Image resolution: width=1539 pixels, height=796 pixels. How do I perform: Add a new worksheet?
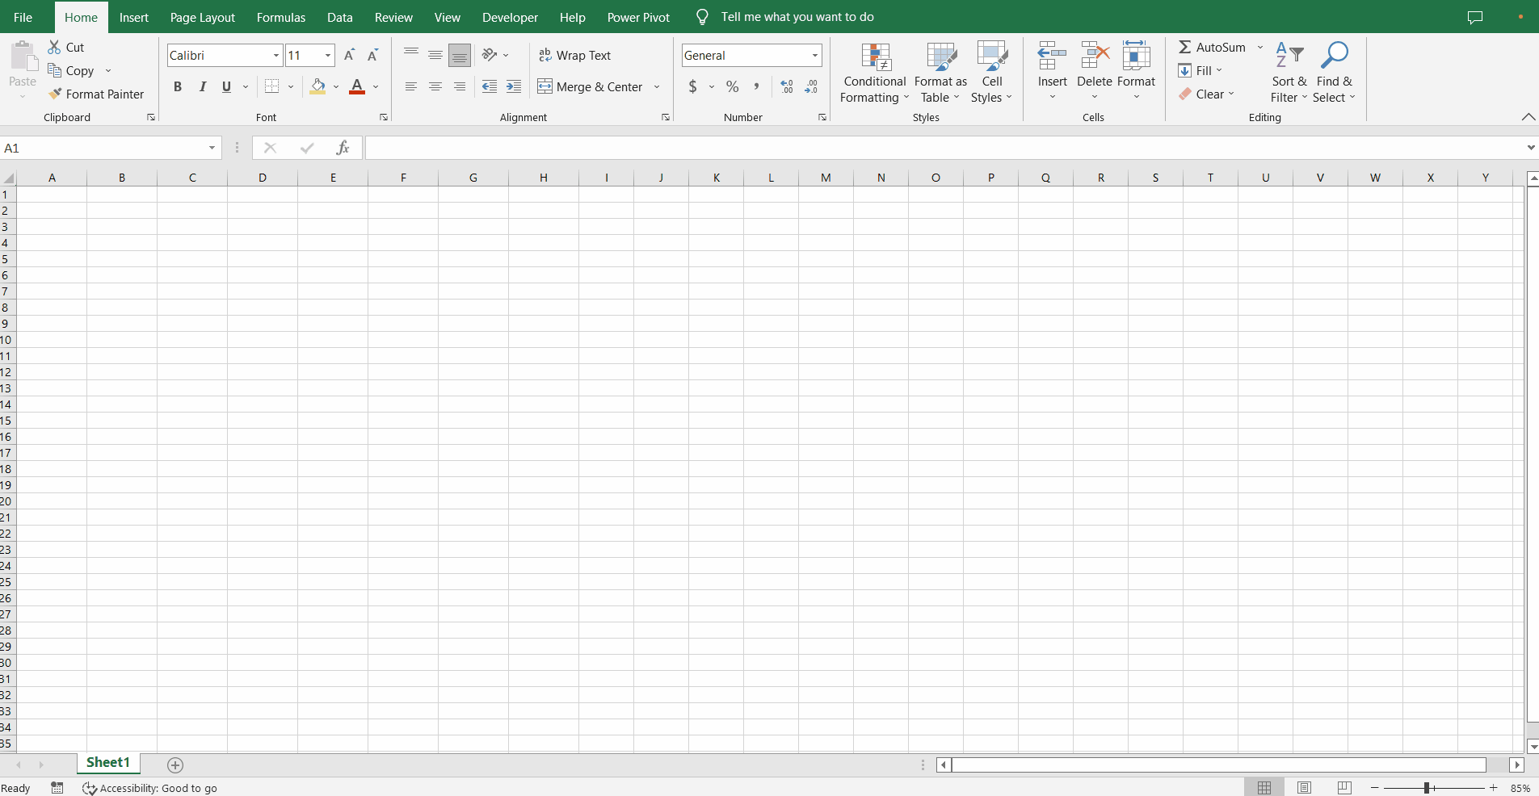point(175,765)
